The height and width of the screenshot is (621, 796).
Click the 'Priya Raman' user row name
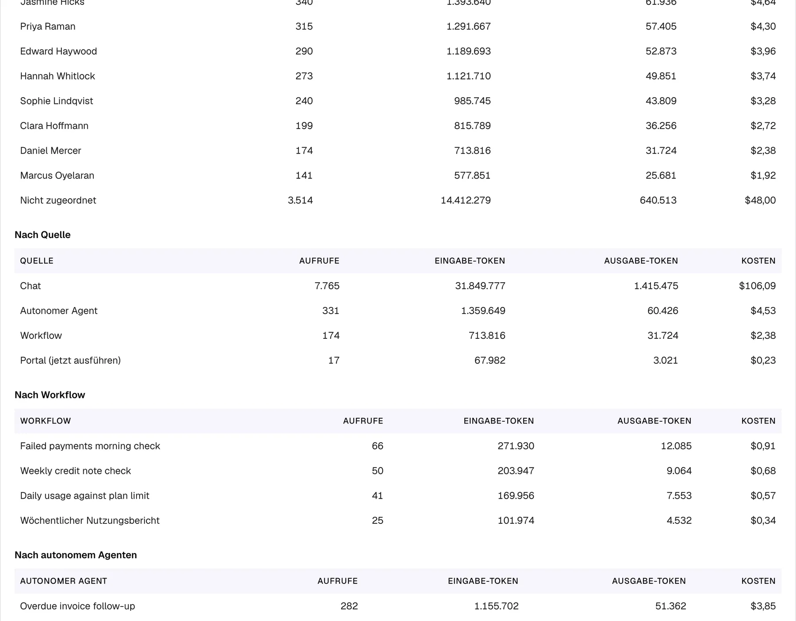48,27
